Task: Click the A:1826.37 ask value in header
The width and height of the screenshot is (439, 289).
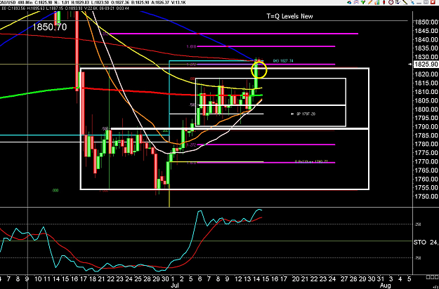Action: click(159, 3)
